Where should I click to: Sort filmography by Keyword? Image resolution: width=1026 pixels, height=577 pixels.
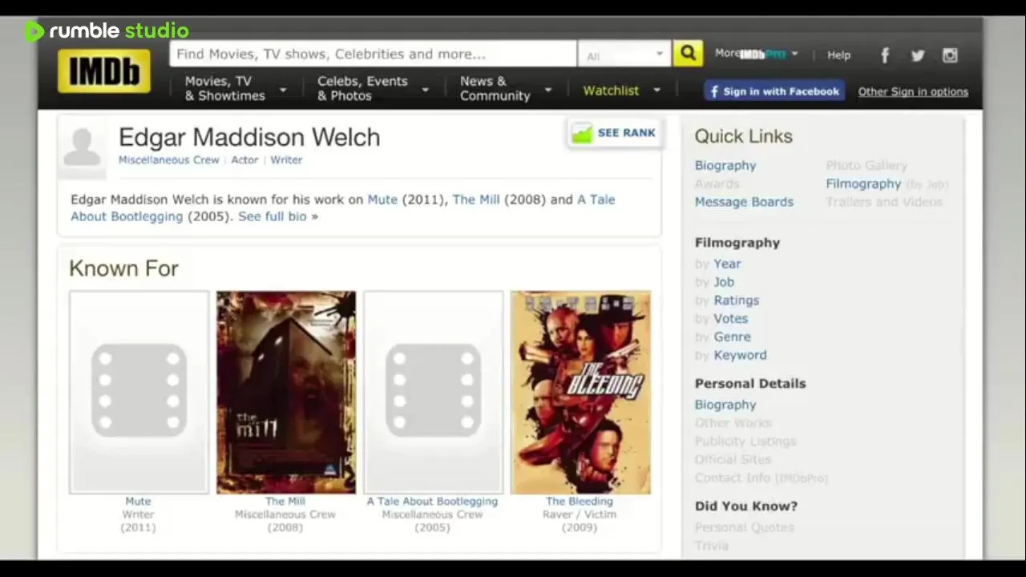tap(740, 355)
